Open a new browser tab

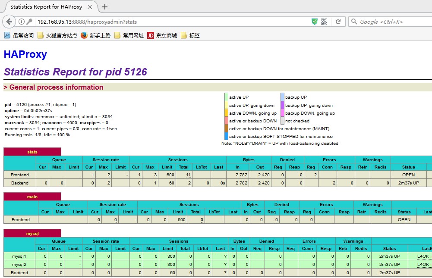click(105, 7)
